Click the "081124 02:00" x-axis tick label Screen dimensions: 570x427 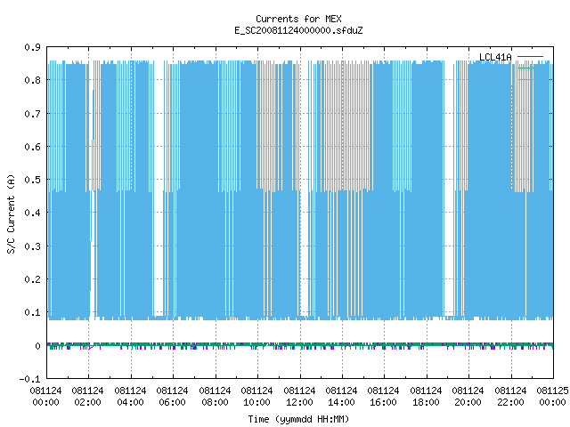coord(87,397)
